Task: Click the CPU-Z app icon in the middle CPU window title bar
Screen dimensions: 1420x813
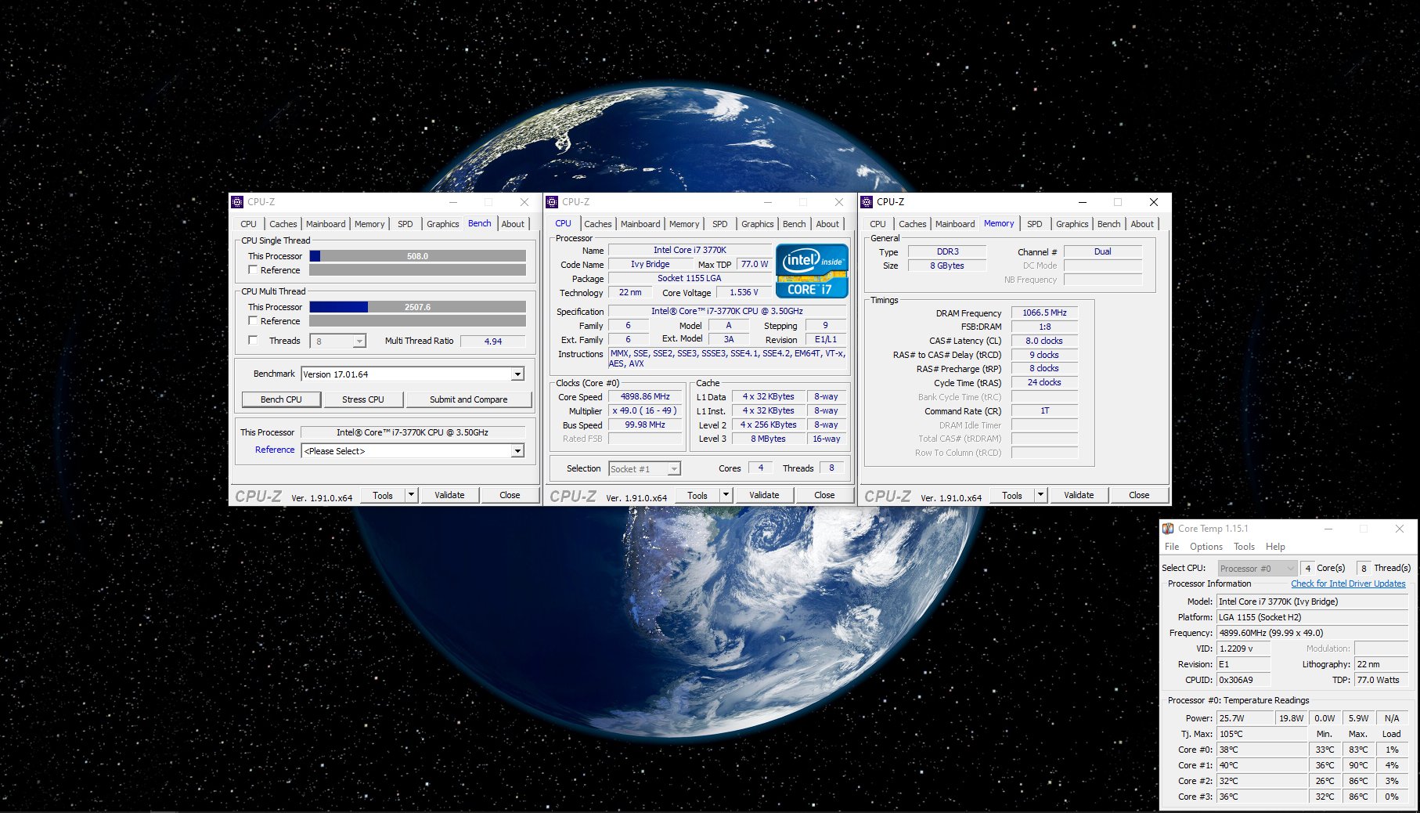Action: coord(552,202)
